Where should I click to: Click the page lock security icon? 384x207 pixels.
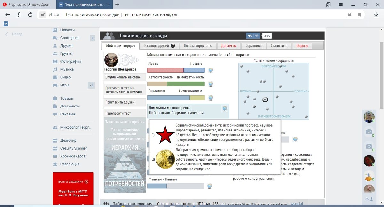click(42, 15)
